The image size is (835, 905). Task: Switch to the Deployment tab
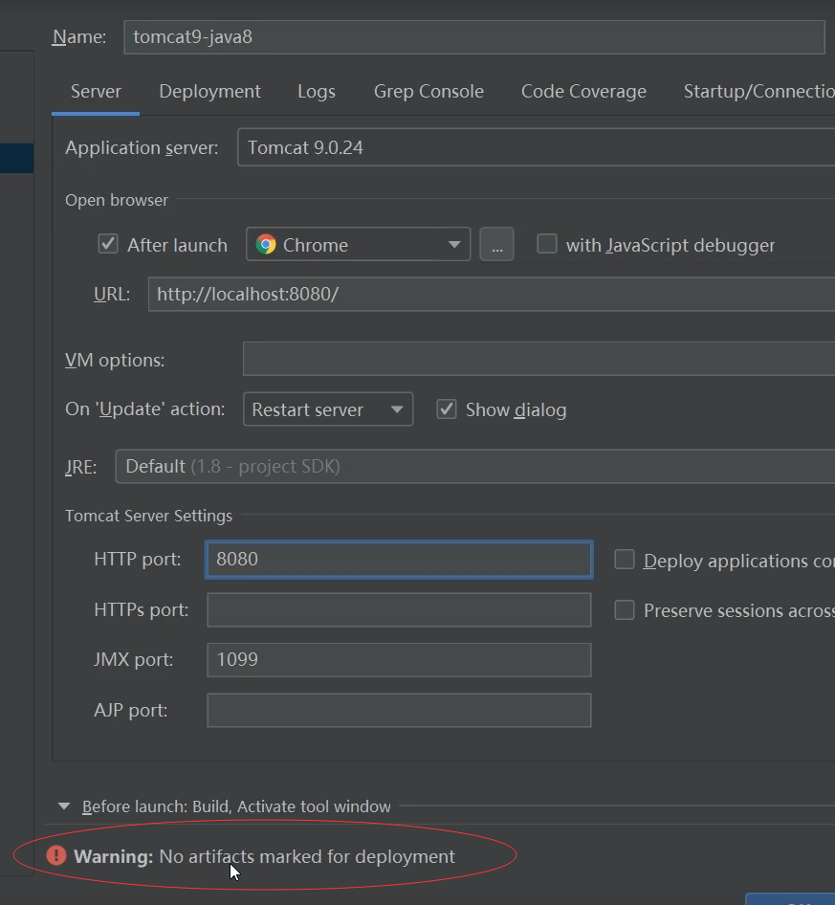coord(210,91)
